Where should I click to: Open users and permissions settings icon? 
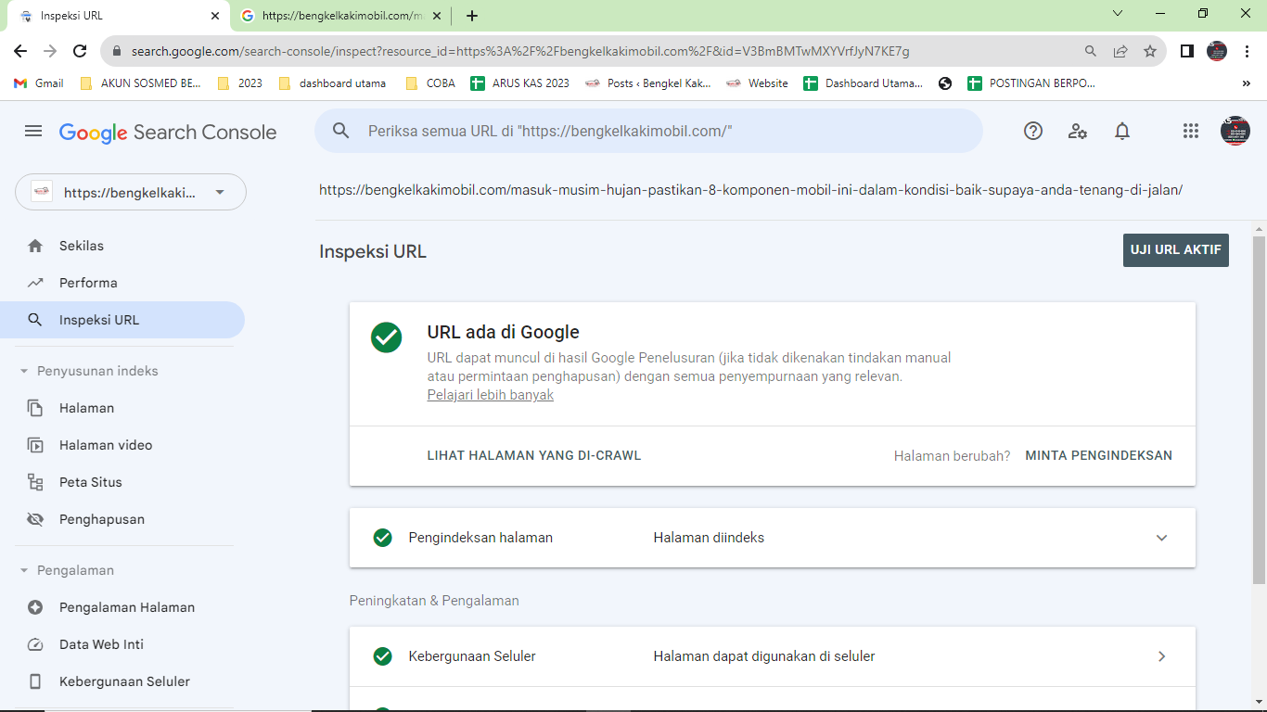[1078, 131]
